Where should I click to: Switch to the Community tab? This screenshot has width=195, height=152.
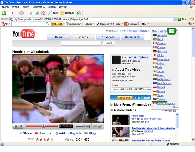click(x=133, y=37)
